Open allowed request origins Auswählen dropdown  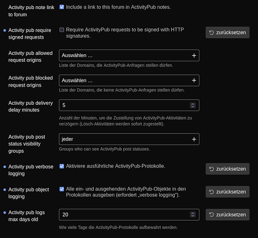pyautogui.click(x=129, y=56)
